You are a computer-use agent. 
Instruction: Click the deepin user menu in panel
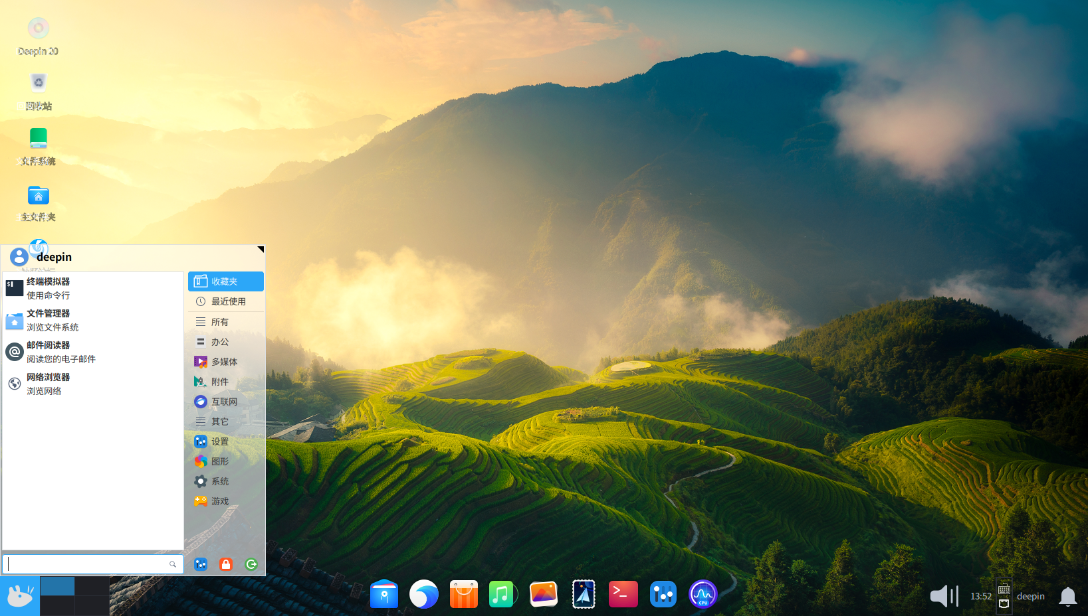(1030, 596)
